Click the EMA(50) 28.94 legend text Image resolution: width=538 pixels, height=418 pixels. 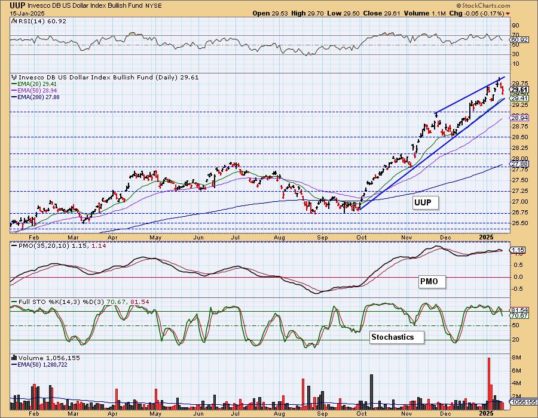pos(37,90)
